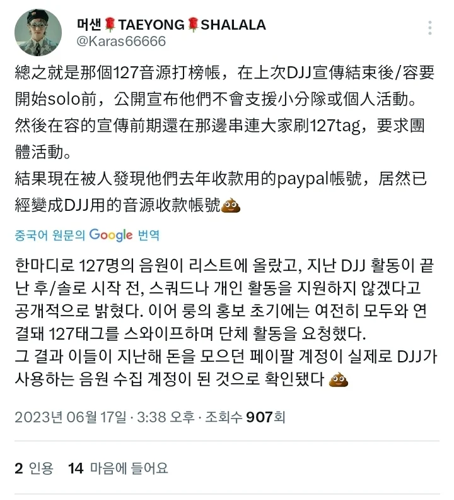Open the tweet timestamp 2023년 06월 17일
This screenshot has width=454, height=500.
pyautogui.click(x=70, y=417)
